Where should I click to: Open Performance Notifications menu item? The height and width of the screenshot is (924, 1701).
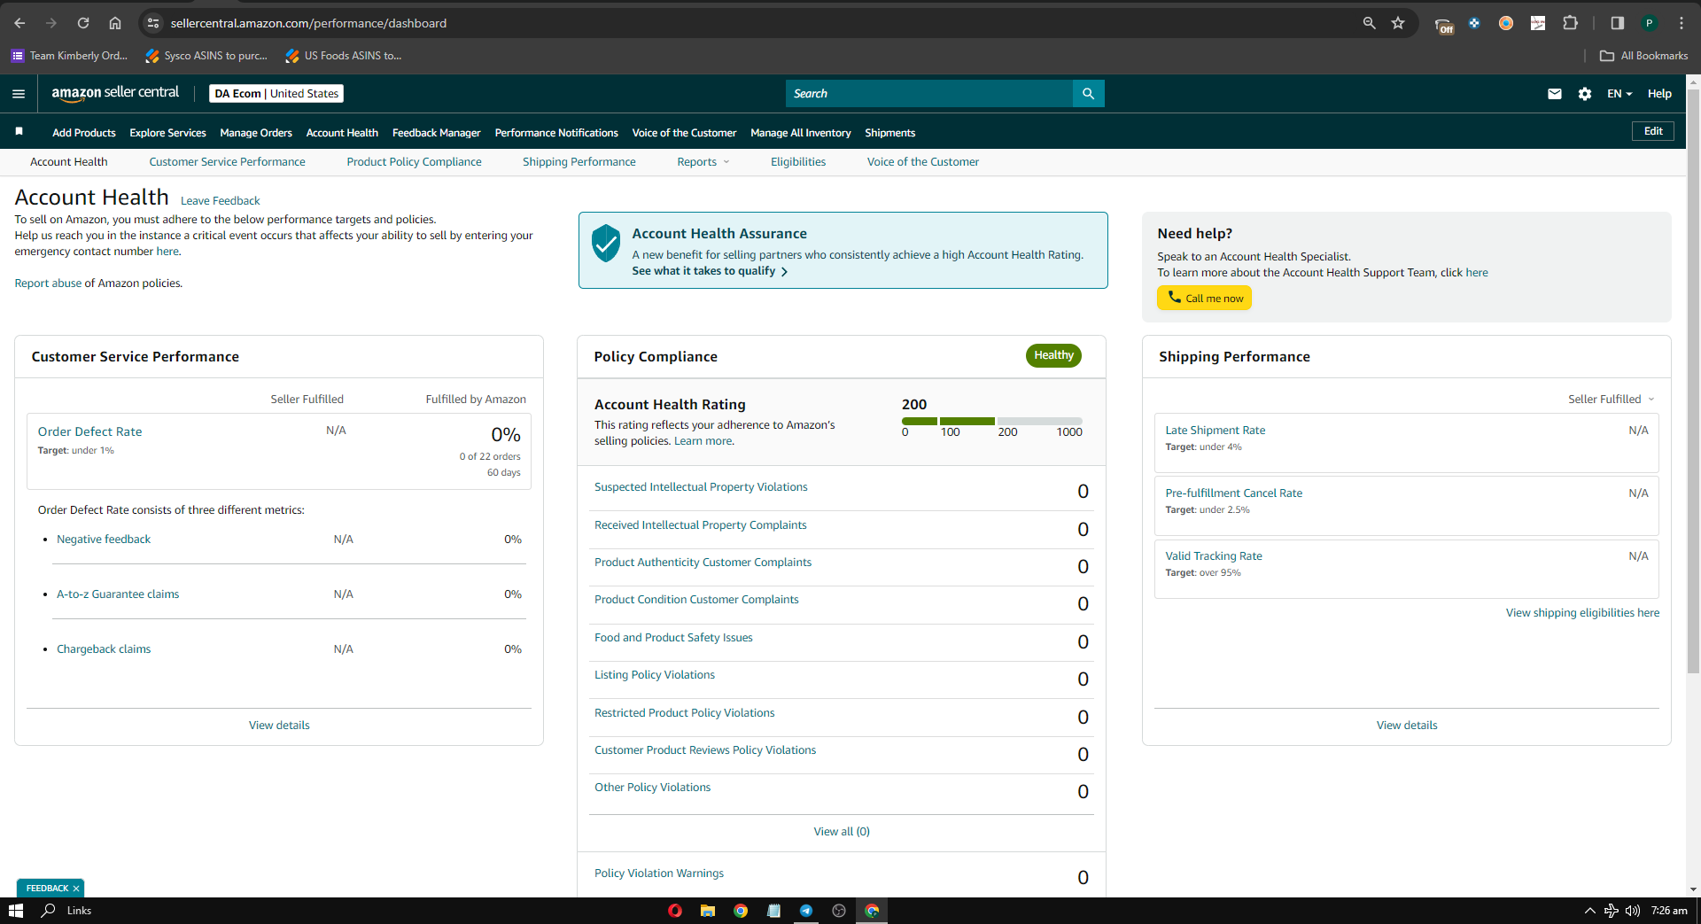(x=556, y=133)
